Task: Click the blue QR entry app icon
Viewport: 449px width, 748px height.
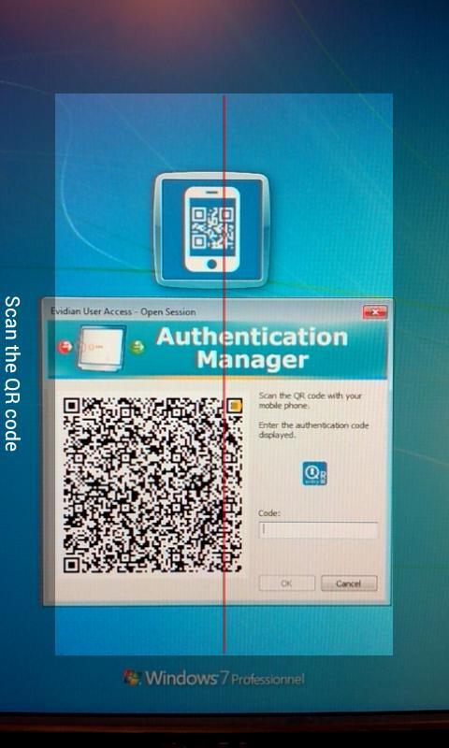Action: pos(315,473)
